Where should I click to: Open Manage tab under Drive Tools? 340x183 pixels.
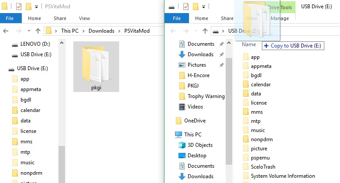click(x=280, y=18)
